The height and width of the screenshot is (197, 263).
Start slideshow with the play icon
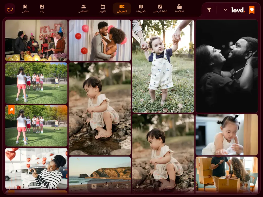tap(94, 186)
